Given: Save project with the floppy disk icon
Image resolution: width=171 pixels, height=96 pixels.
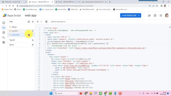Looking at the screenshot, I should coord(46,22).
